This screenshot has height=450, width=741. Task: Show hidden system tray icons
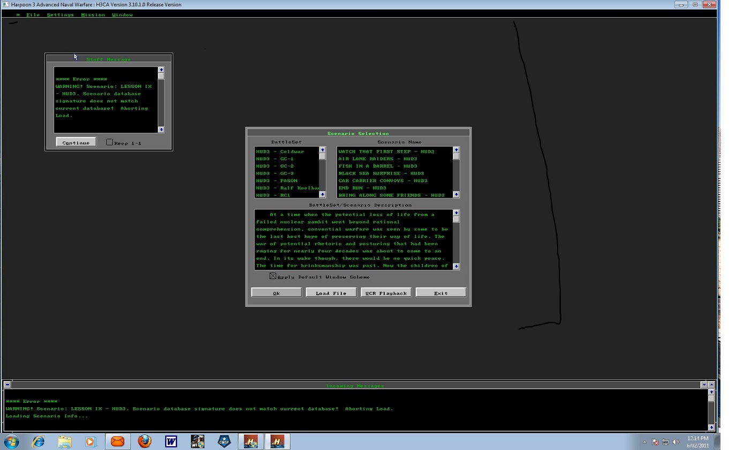click(645, 442)
